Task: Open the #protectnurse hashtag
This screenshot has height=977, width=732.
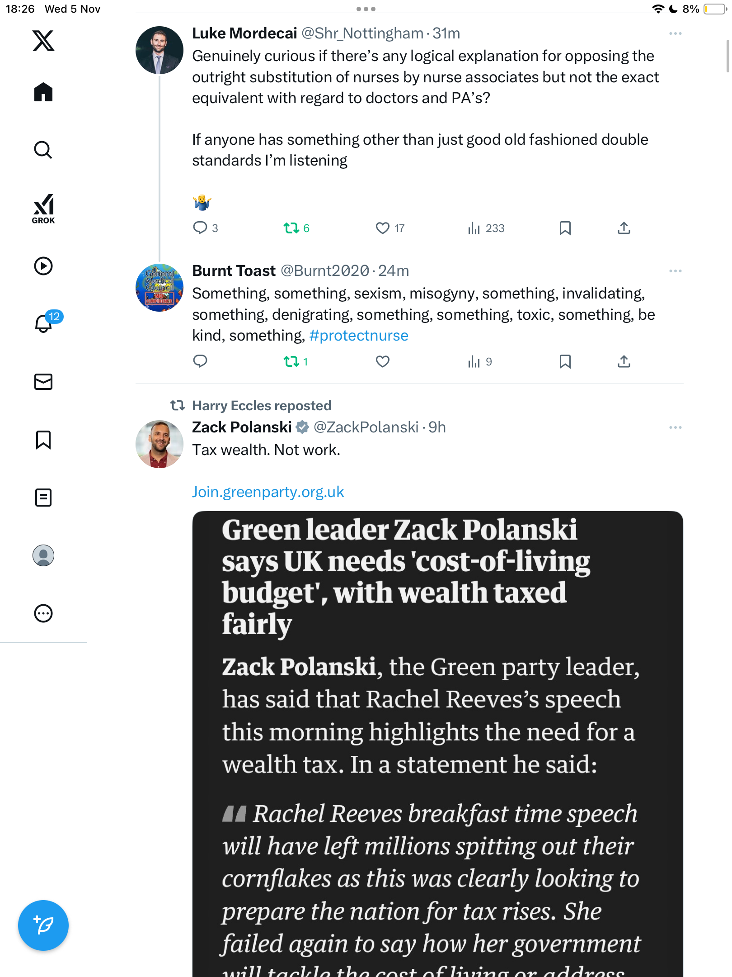Action: coord(359,336)
